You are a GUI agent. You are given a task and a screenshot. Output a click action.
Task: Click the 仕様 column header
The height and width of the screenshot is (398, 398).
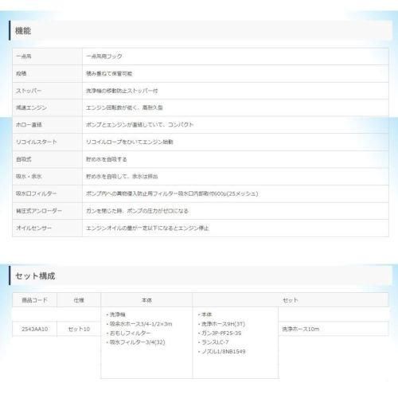(x=79, y=300)
